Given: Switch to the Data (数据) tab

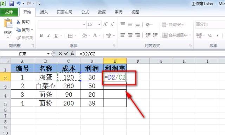Looking at the screenshot, I should (102, 12).
